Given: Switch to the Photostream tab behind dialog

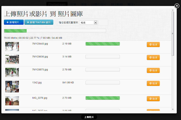Looking at the screenshot, I should (57, 4).
